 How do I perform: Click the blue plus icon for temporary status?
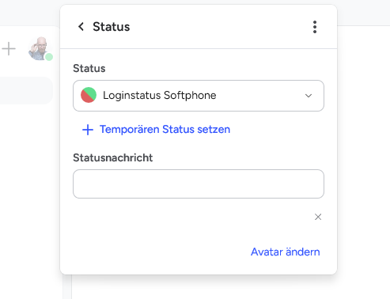click(88, 130)
